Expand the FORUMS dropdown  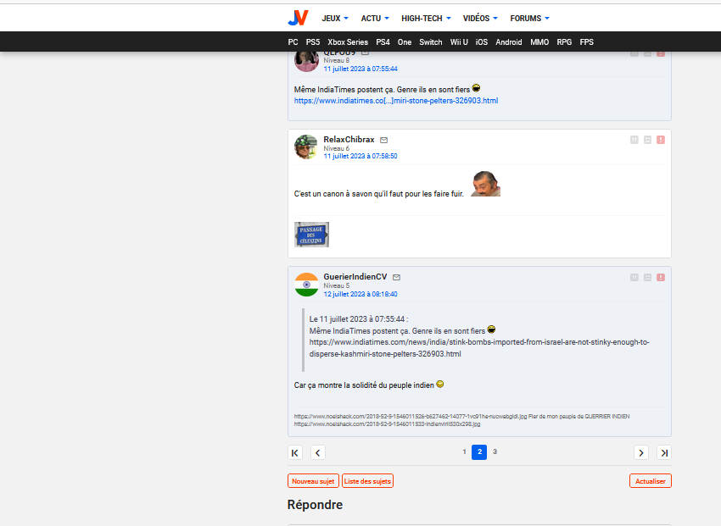tap(529, 18)
